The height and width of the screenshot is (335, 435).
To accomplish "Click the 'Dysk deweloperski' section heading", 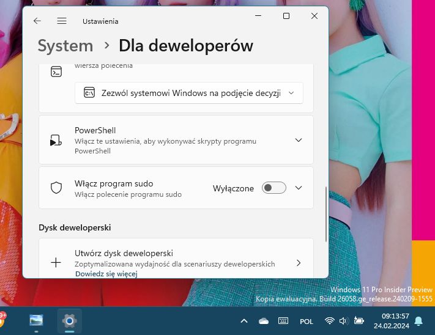I will [75, 227].
